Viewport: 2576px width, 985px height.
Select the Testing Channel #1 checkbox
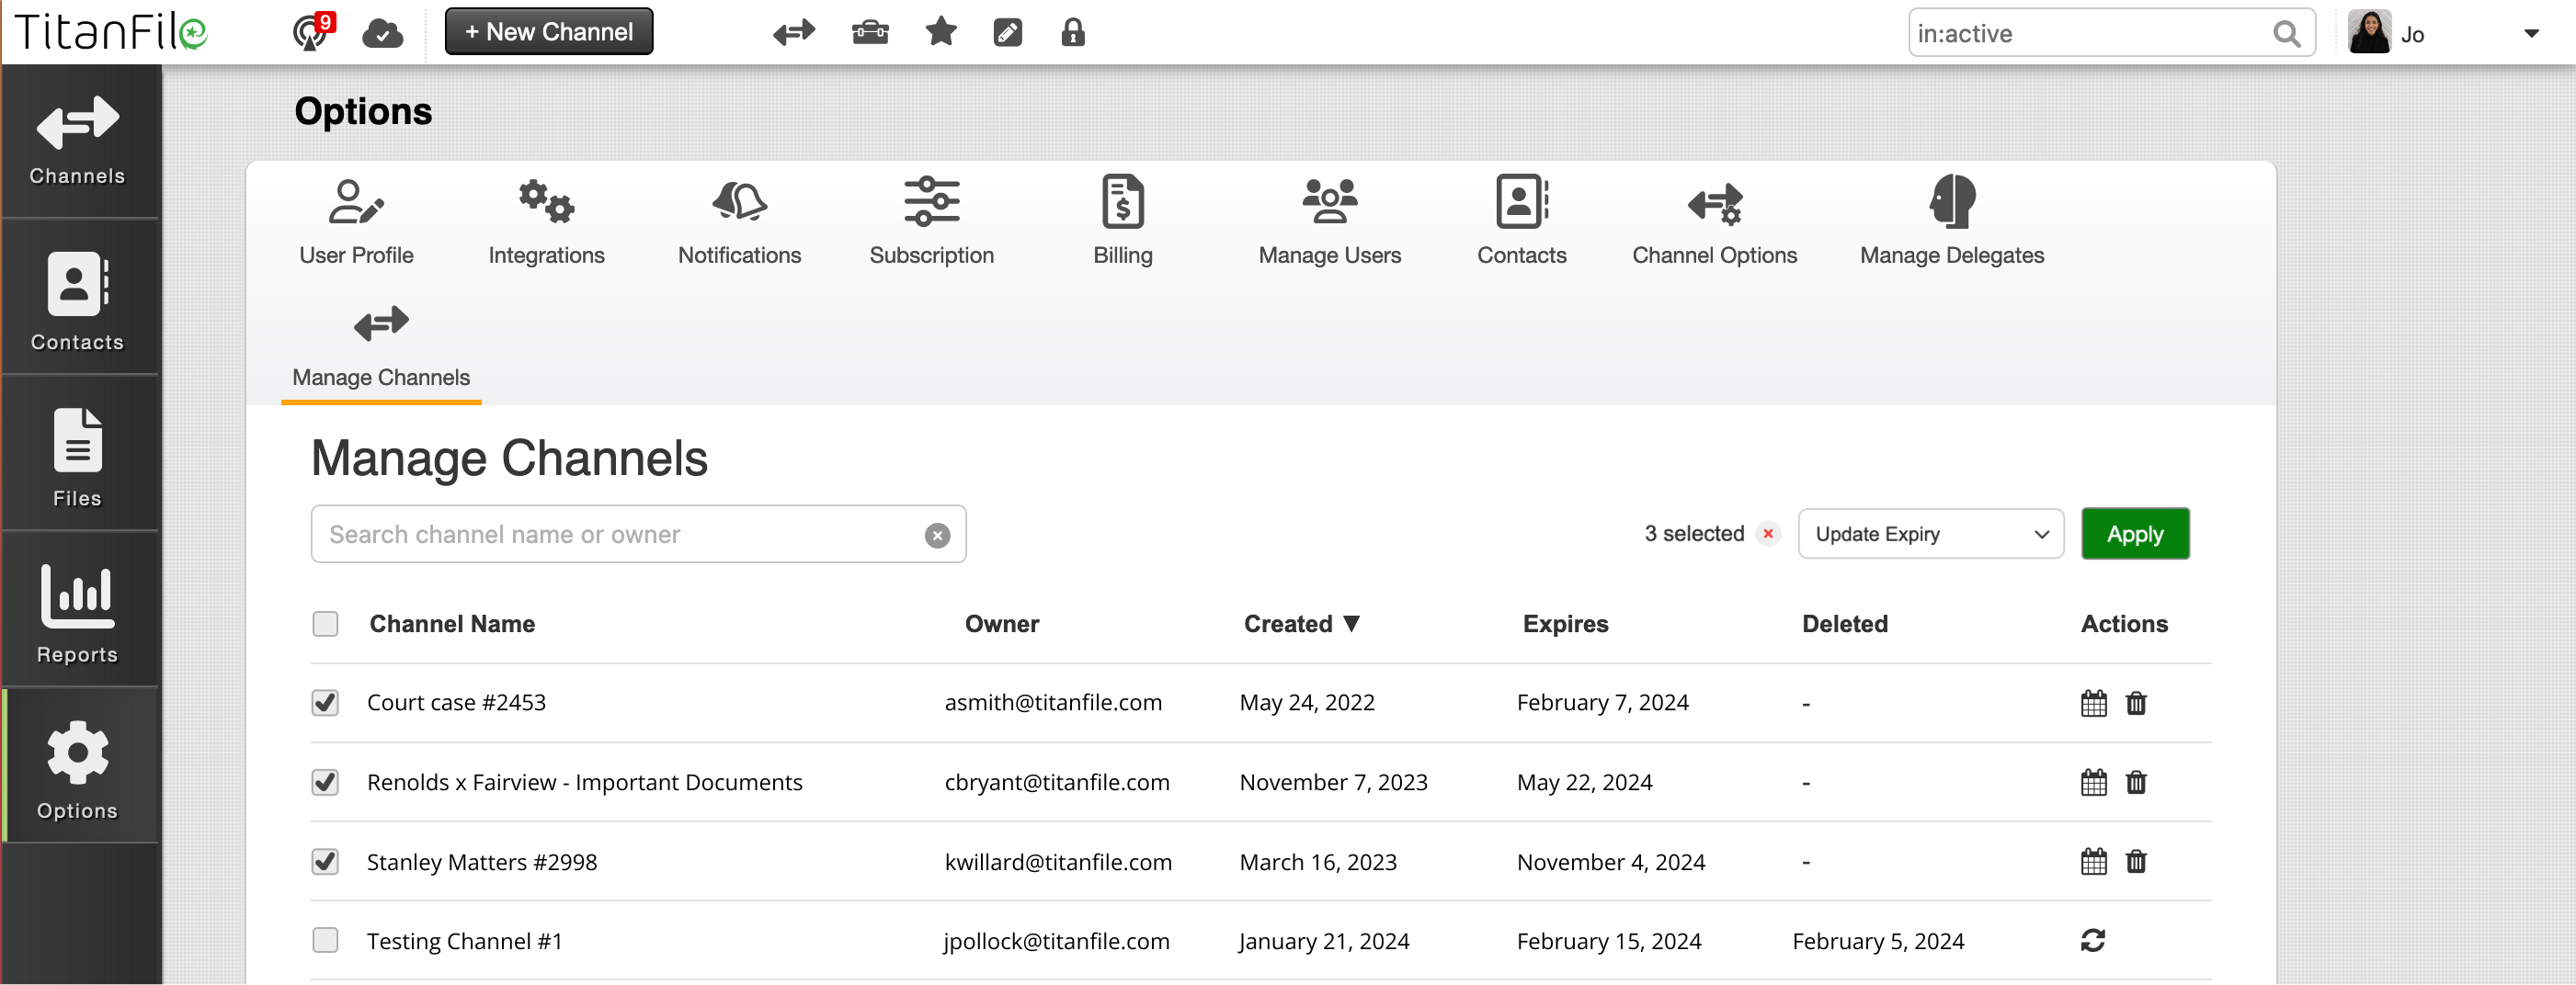tap(325, 940)
